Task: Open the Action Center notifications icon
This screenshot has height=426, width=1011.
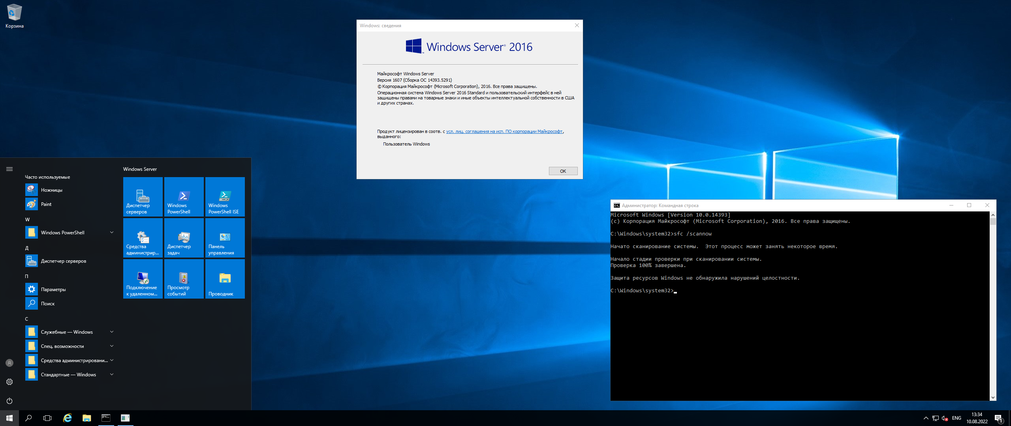Action: pyautogui.click(x=999, y=418)
